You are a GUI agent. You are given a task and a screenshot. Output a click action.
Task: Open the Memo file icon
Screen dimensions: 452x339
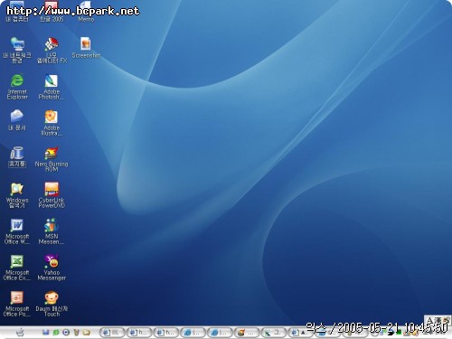pyautogui.click(x=86, y=12)
